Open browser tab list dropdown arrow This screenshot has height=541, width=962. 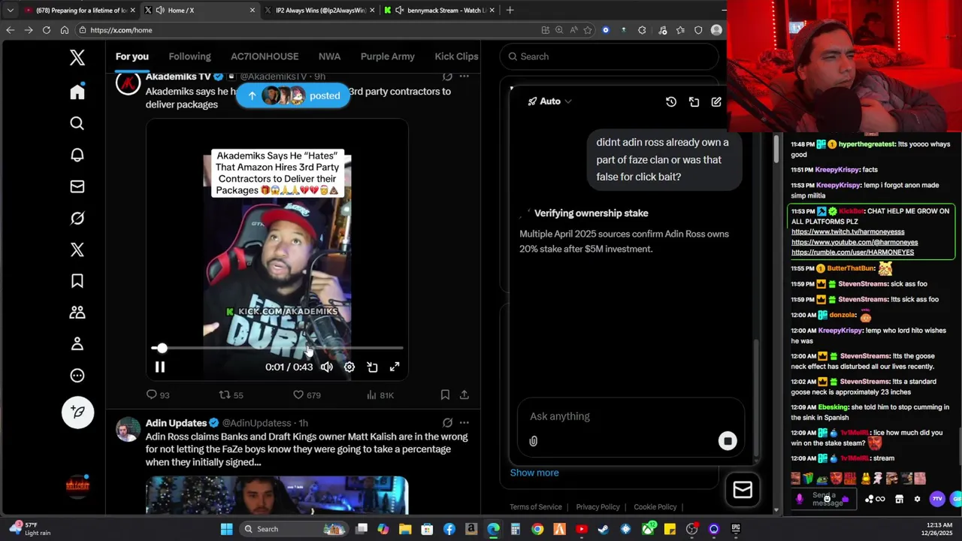point(10,11)
